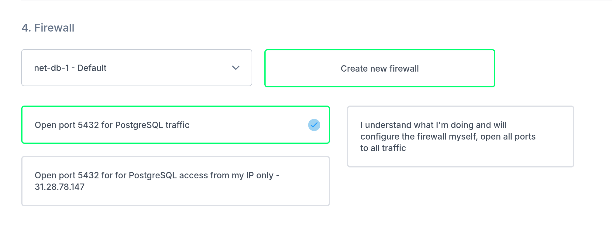
Task: Enable access restricted to IP 31.28.78.147
Action: point(175,180)
